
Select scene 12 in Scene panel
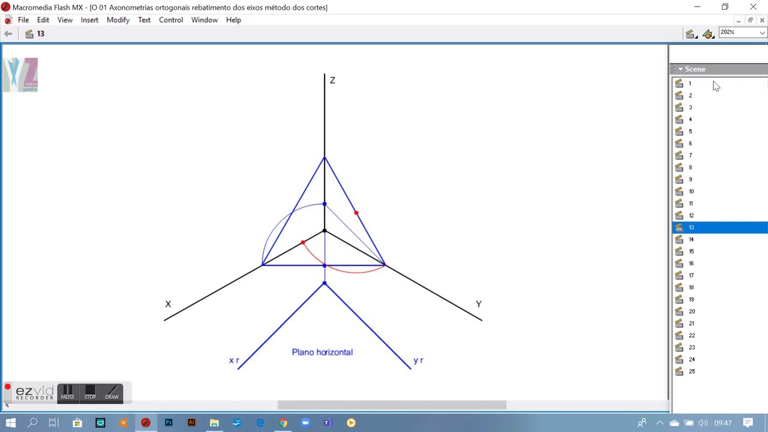(719, 215)
